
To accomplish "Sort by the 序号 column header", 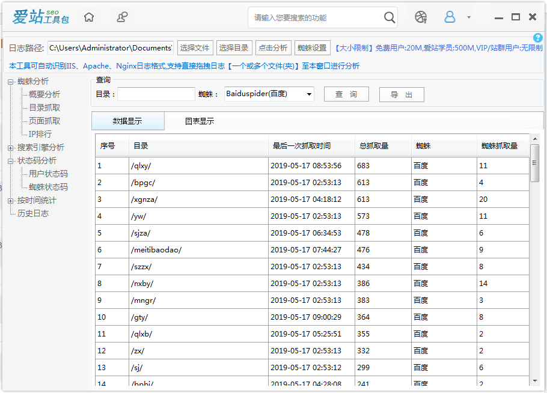I will [112, 146].
